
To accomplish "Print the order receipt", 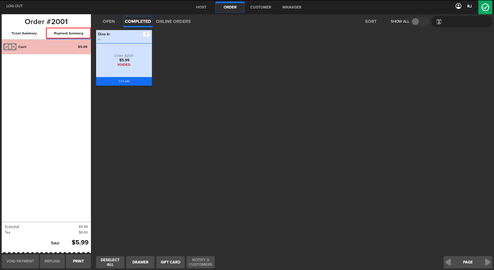I will [78, 261].
